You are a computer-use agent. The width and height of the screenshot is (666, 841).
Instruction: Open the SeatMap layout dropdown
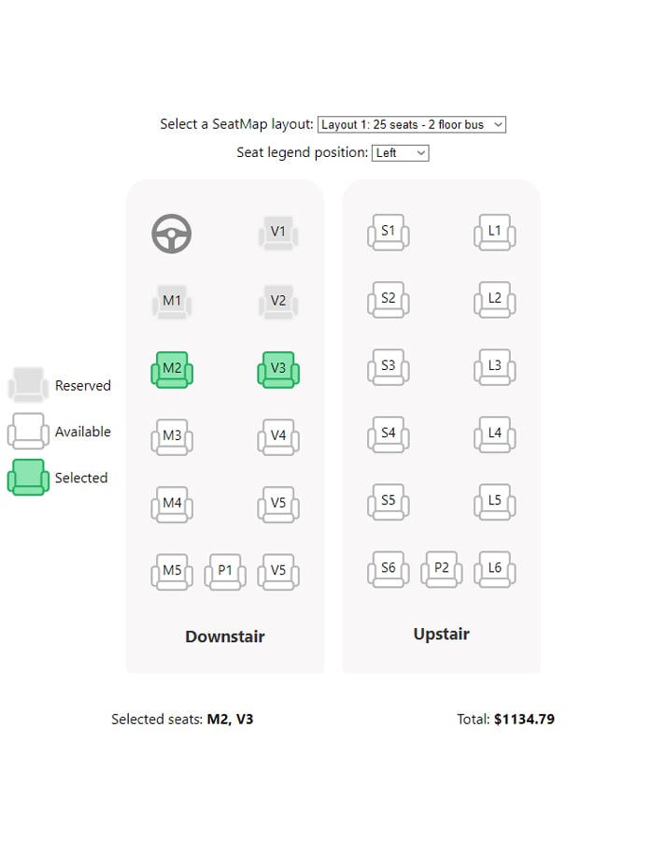point(412,124)
